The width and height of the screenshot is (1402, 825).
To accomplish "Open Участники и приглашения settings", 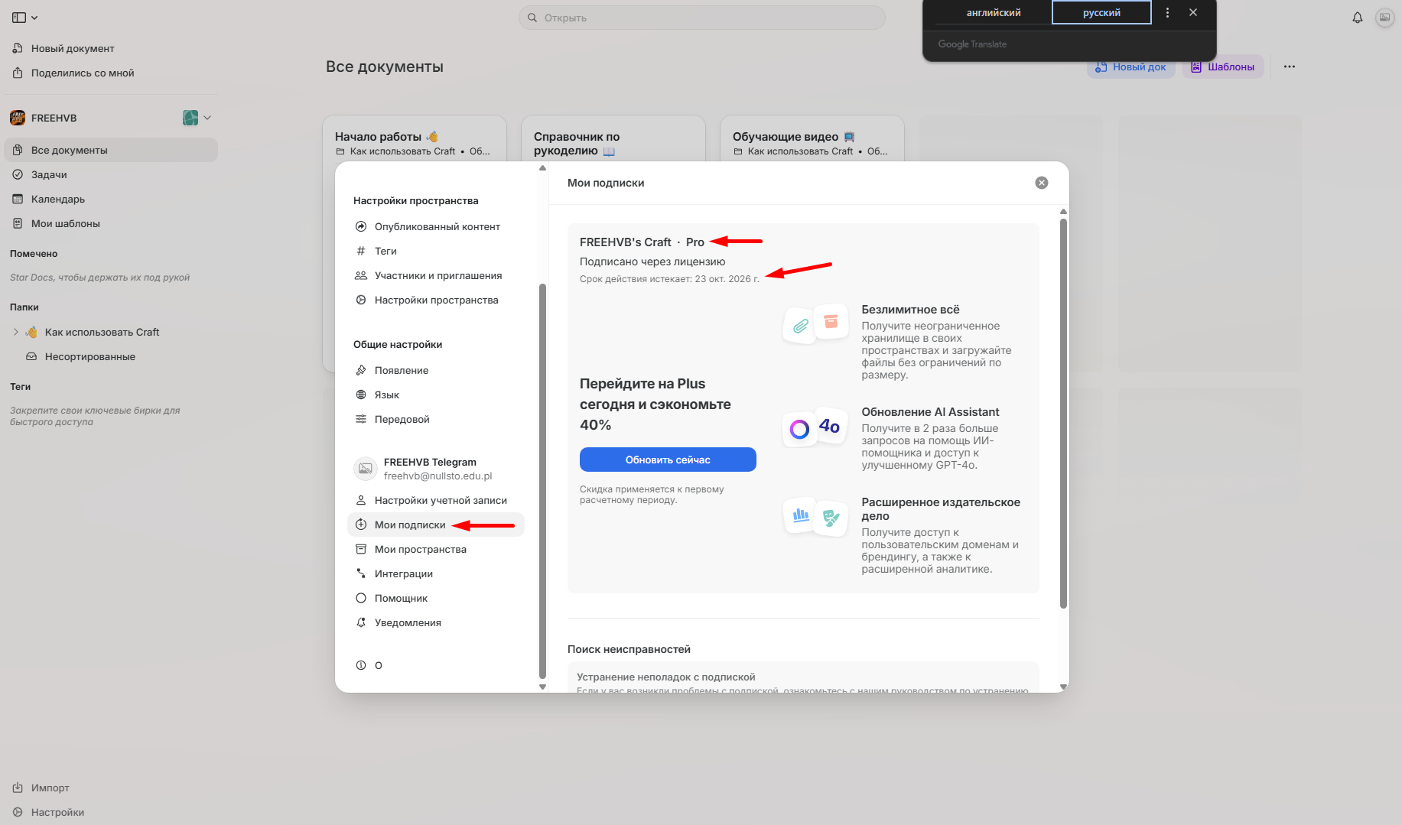I will coord(438,276).
